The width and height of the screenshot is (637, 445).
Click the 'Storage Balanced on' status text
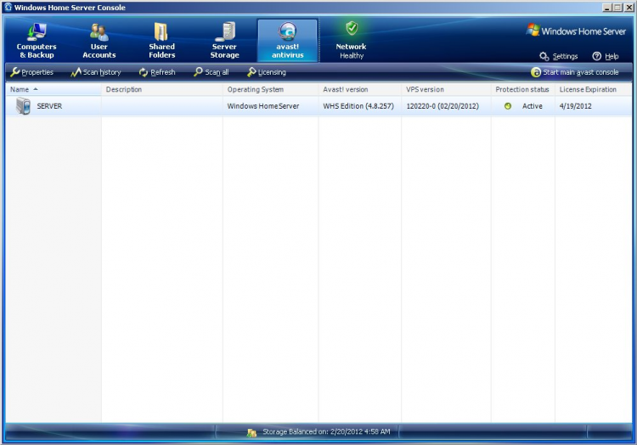pyautogui.click(x=326, y=431)
